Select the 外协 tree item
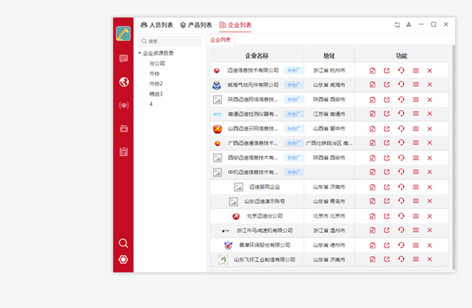 coord(154,74)
